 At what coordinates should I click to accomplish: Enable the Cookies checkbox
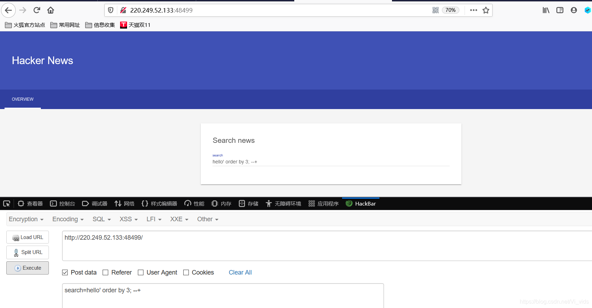pyautogui.click(x=186, y=272)
